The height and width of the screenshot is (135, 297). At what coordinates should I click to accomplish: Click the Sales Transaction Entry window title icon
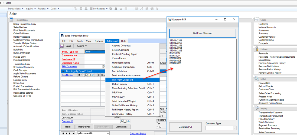(x=63, y=36)
